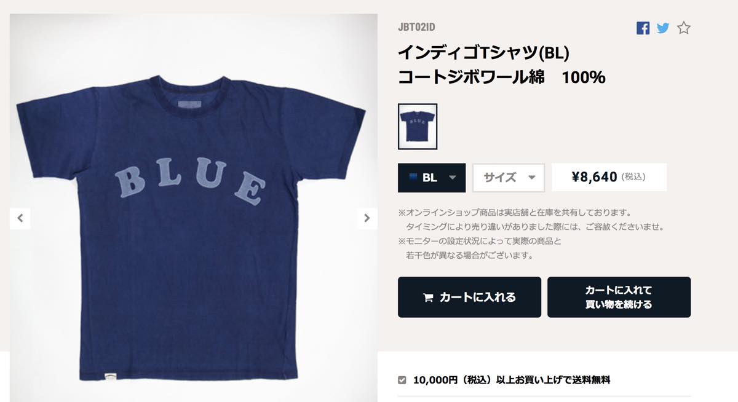Screen dimensions: 738x402
Task: Click カートに入れて買い物を続ける button
Action: [619, 297]
